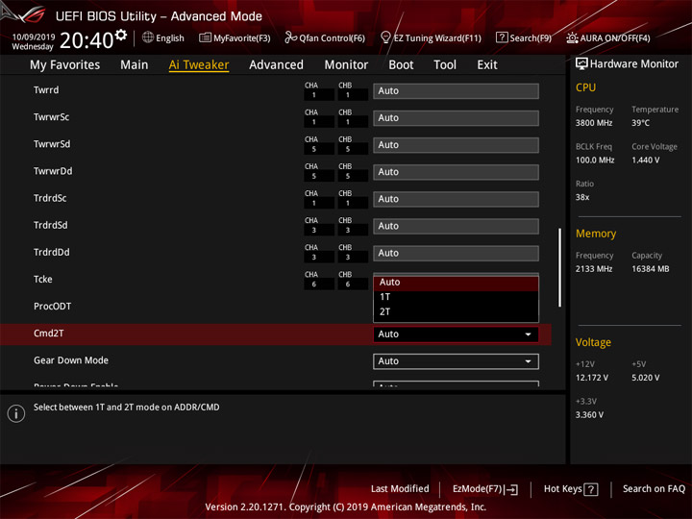
Task: Toggle AURA ON/OFF light icon
Action: click(x=572, y=37)
